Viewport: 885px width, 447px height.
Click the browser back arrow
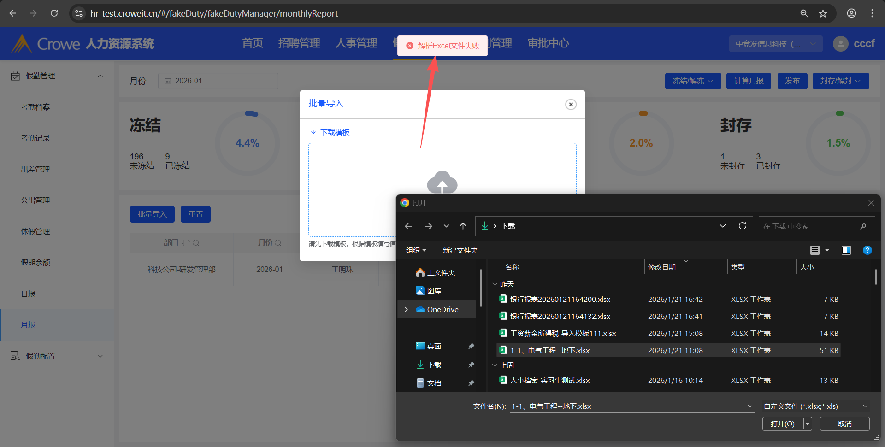[13, 13]
